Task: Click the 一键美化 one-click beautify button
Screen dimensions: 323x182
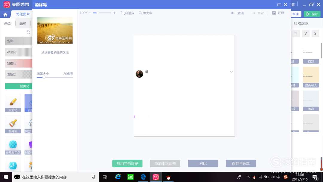Action: coord(19,86)
